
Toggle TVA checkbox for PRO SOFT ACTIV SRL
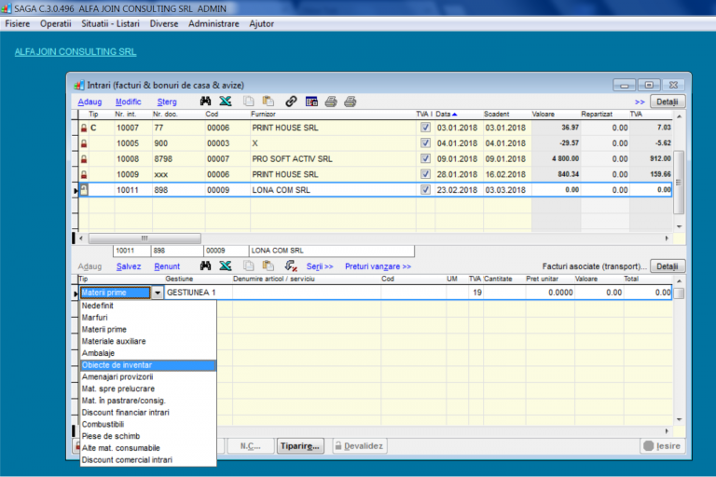425,159
